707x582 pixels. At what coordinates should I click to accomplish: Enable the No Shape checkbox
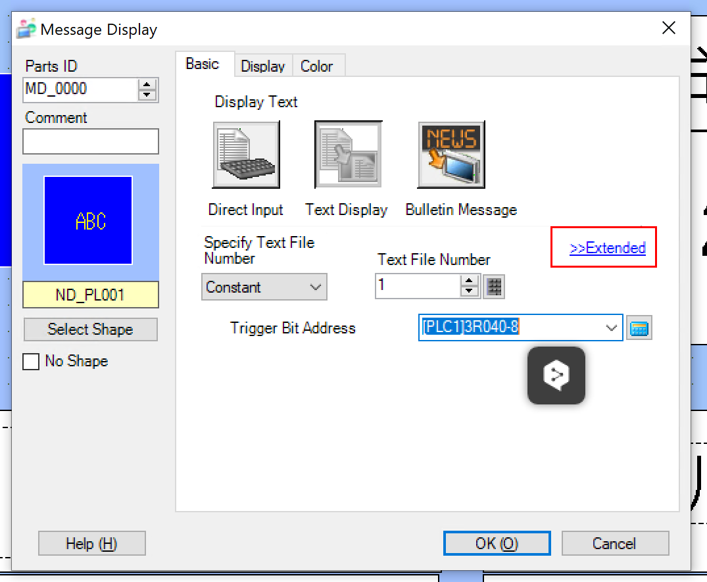31,362
